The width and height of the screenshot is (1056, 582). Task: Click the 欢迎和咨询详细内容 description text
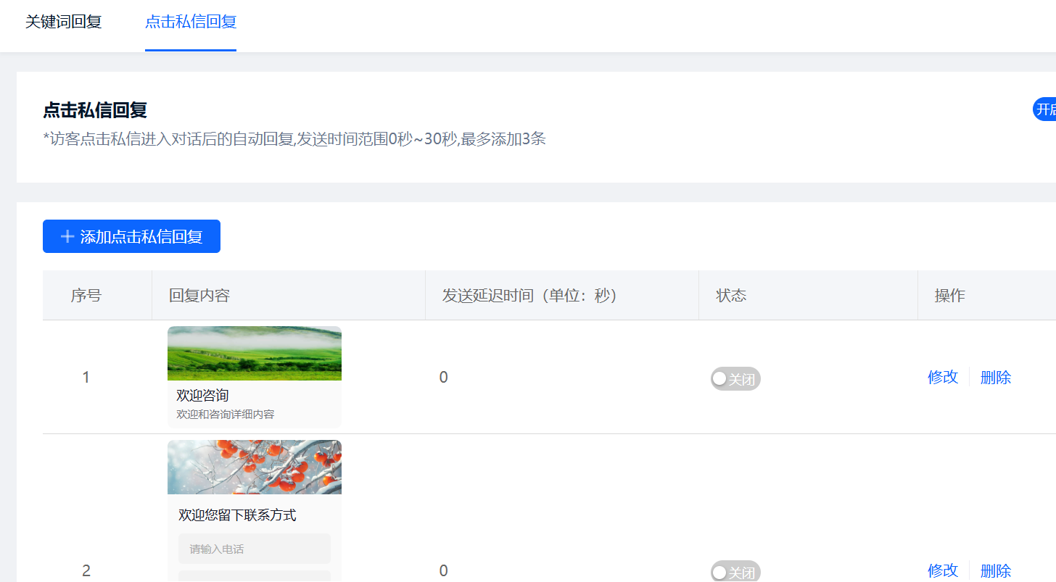pyautogui.click(x=225, y=415)
